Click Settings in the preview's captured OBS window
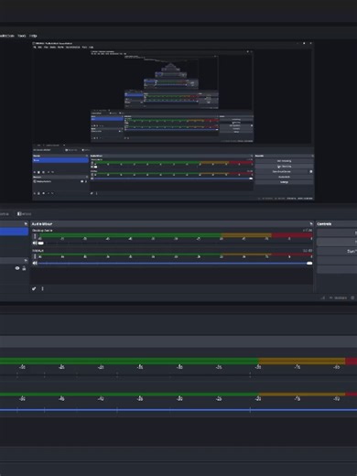Screen dimensions: 357x476 [284, 182]
